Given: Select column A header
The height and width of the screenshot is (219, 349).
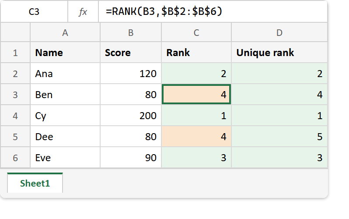Looking at the screenshot, I should [x=65, y=33].
